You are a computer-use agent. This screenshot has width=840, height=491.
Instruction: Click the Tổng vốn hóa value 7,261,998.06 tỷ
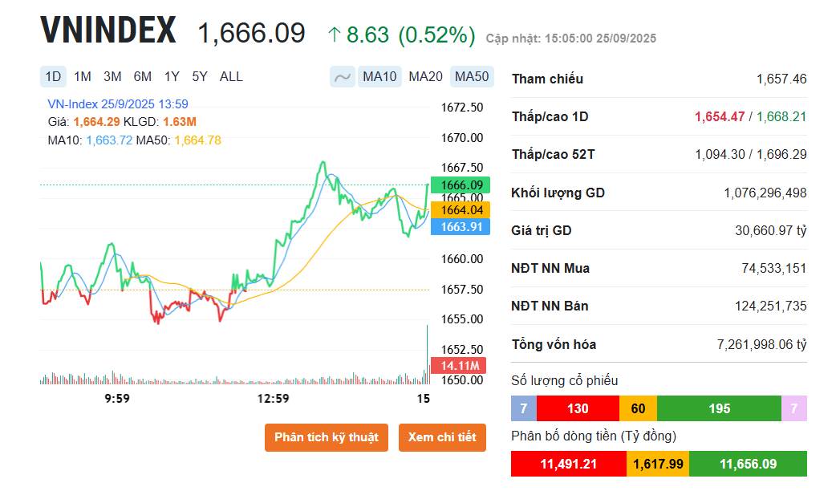tap(761, 344)
